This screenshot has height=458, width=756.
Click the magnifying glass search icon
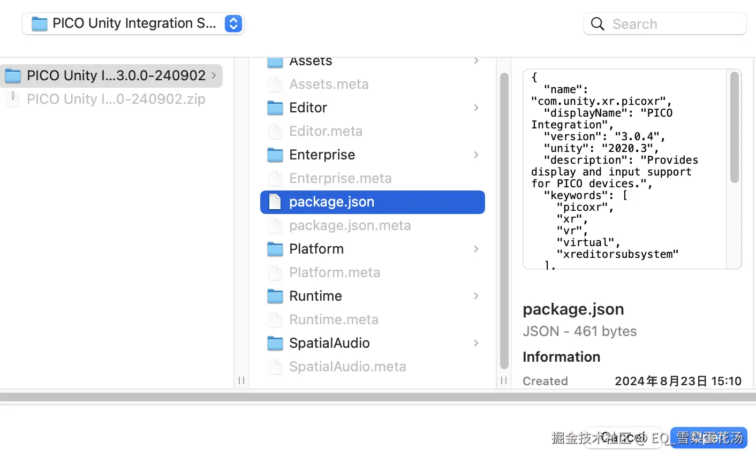[x=598, y=24]
